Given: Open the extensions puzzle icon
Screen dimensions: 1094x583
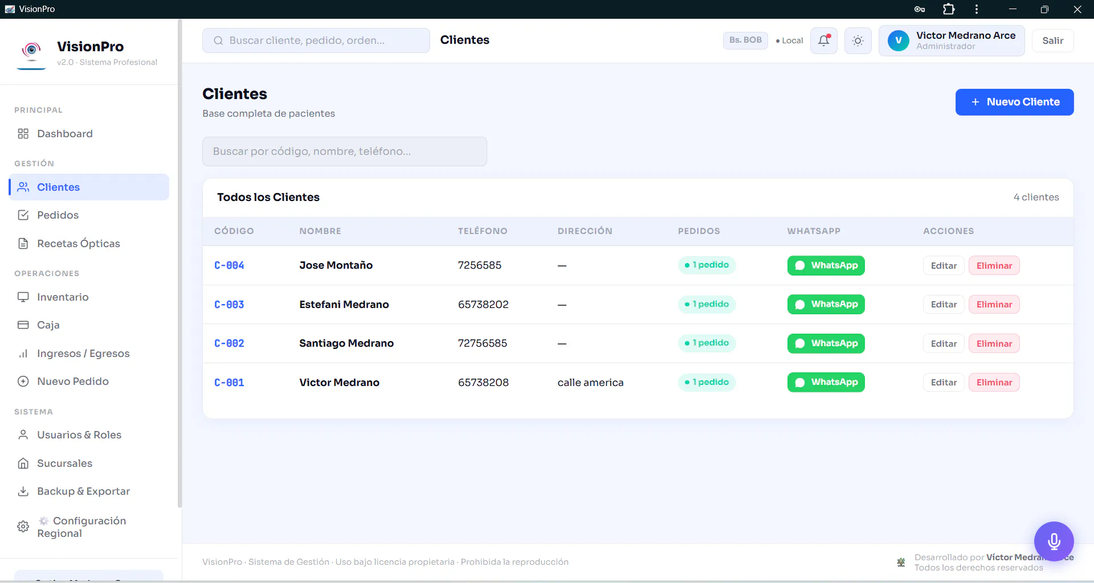Looking at the screenshot, I should (x=948, y=9).
